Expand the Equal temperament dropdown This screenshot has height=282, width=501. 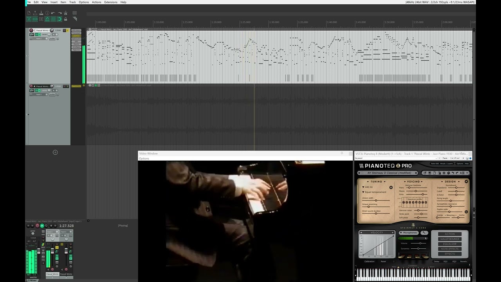pos(374,192)
